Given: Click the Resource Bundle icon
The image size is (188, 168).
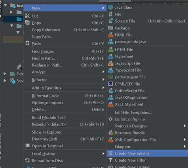Looking at the screenshot, I should coord(111,133).
